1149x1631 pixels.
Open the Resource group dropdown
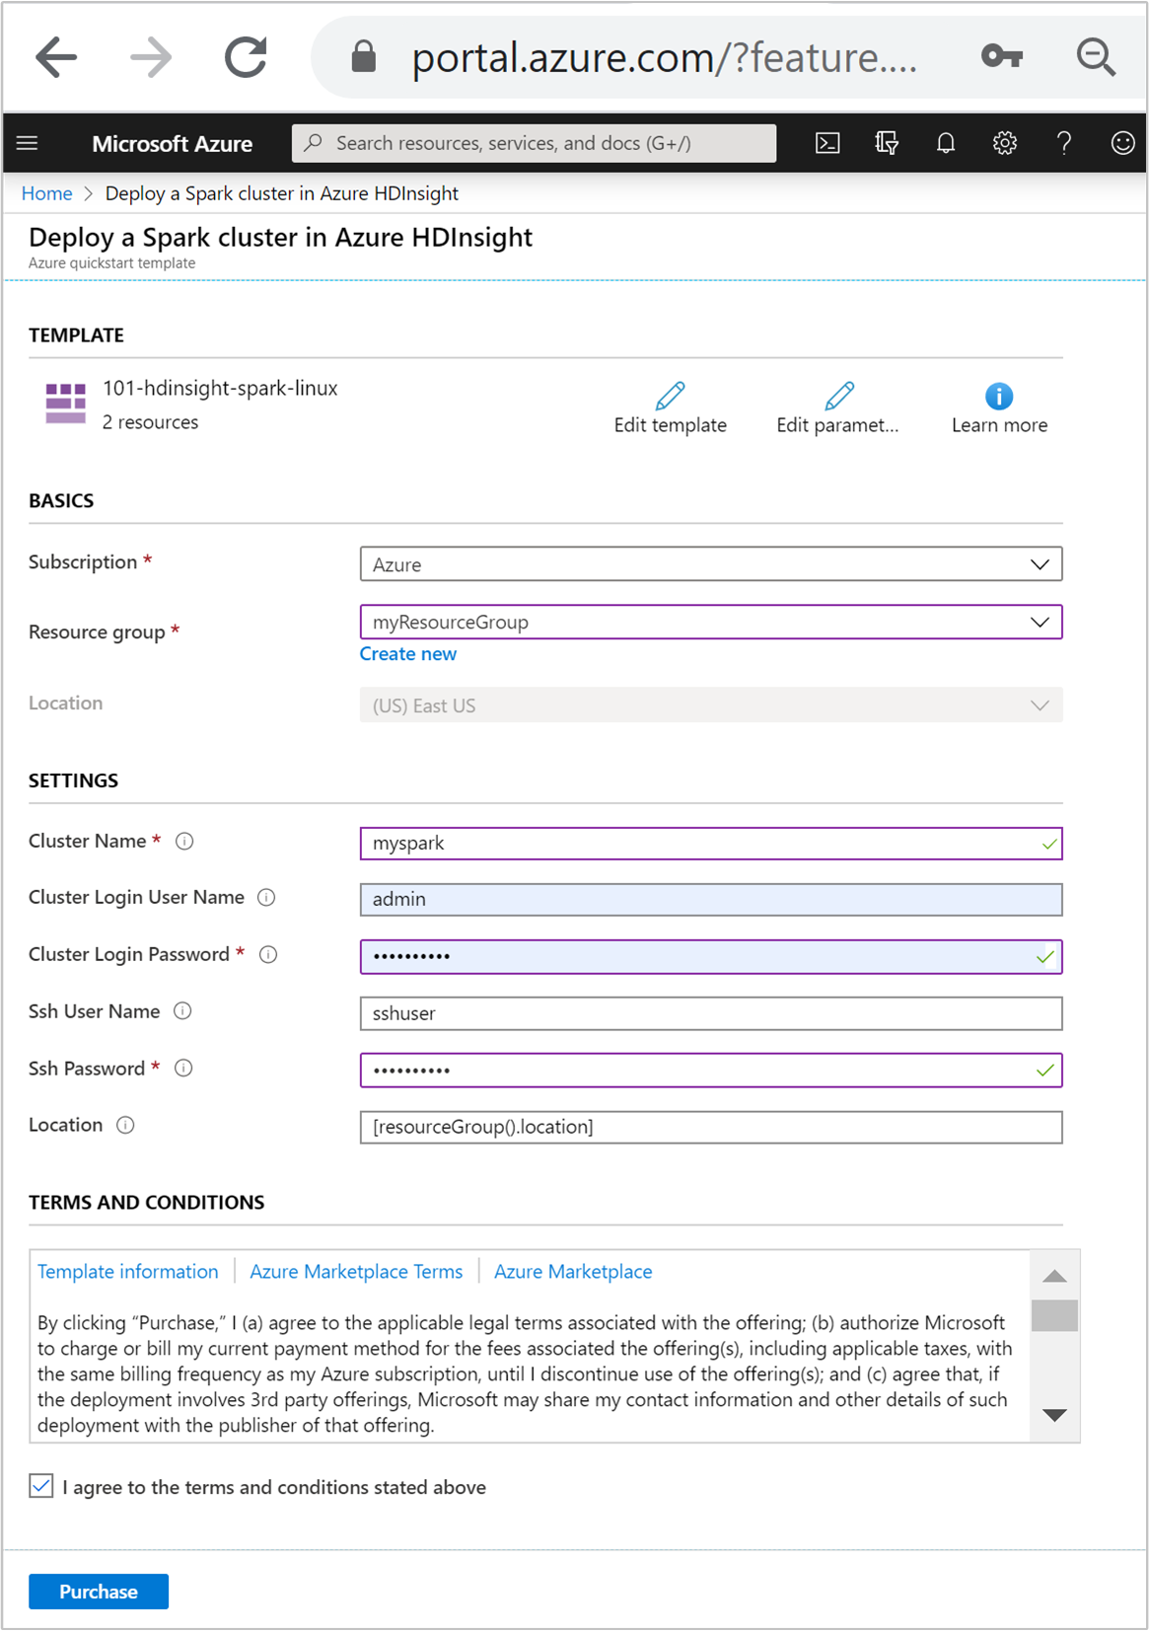[x=710, y=623]
